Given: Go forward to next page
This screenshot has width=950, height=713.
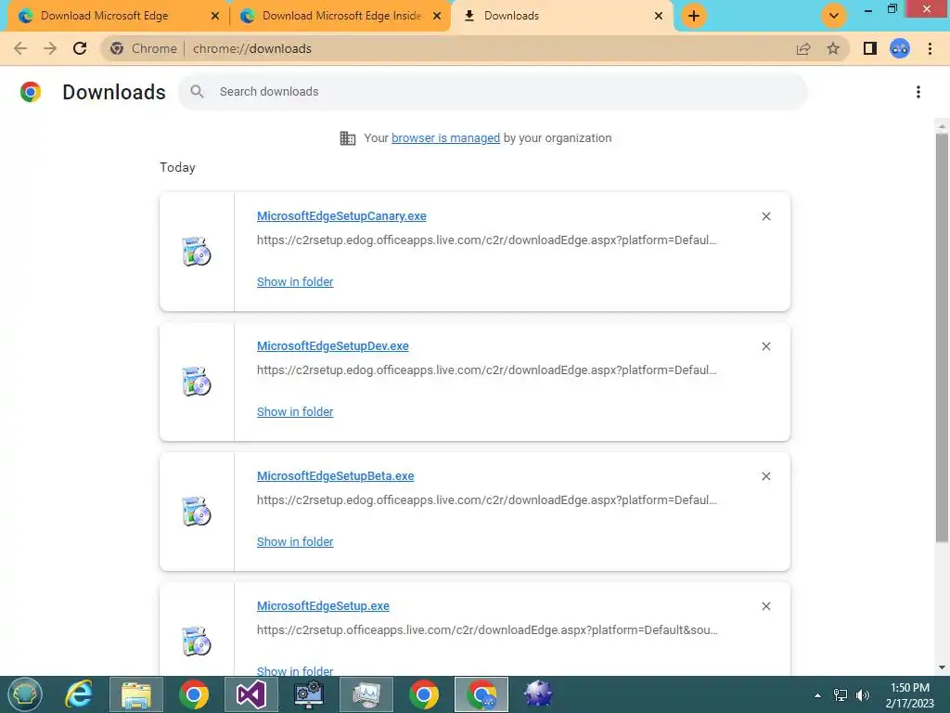Looking at the screenshot, I should (x=50, y=48).
